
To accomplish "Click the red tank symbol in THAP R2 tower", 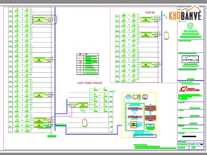I will [x=166, y=36].
